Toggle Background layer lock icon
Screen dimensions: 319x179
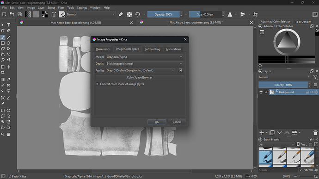[x=307, y=92]
